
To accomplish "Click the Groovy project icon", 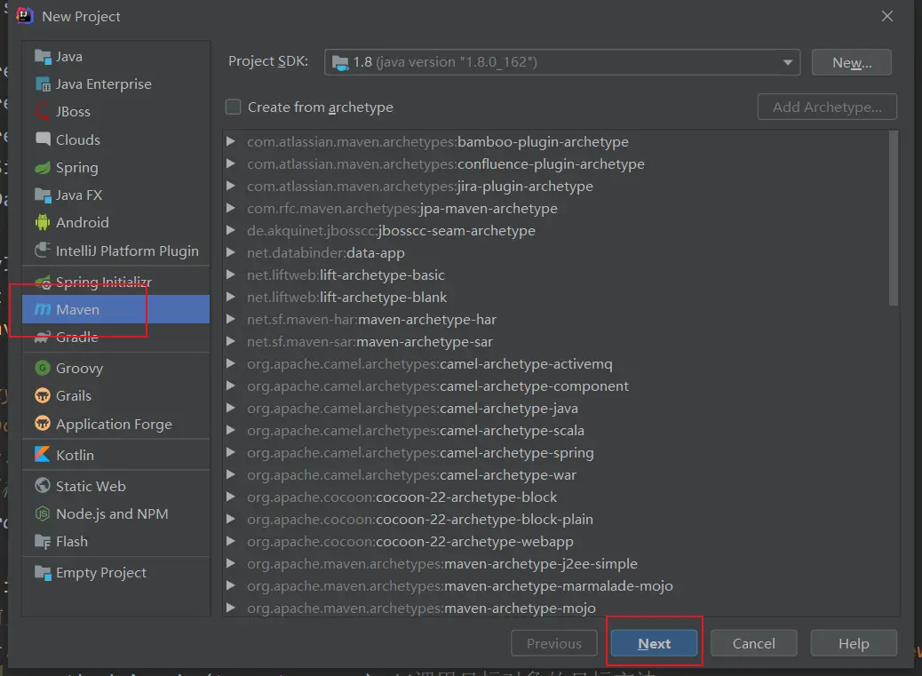I will coord(42,368).
